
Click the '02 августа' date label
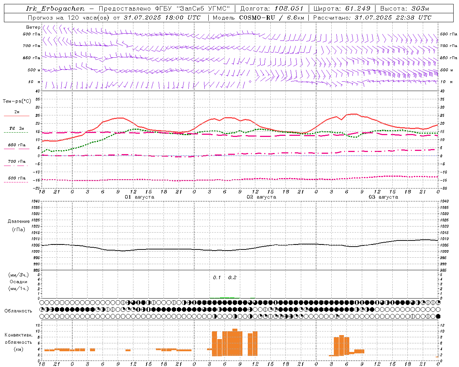coord(261,197)
